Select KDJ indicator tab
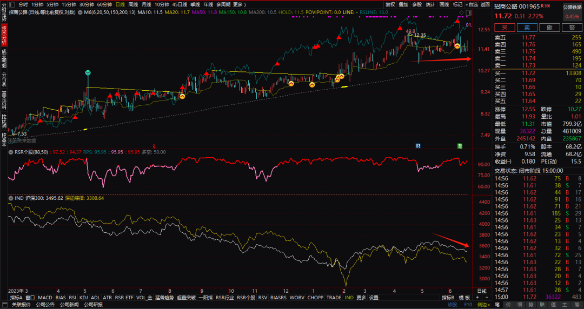The image size is (584, 309). [84, 298]
